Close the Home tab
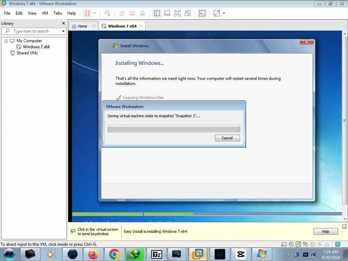348x261 pixels. click(x=94, y=26)
